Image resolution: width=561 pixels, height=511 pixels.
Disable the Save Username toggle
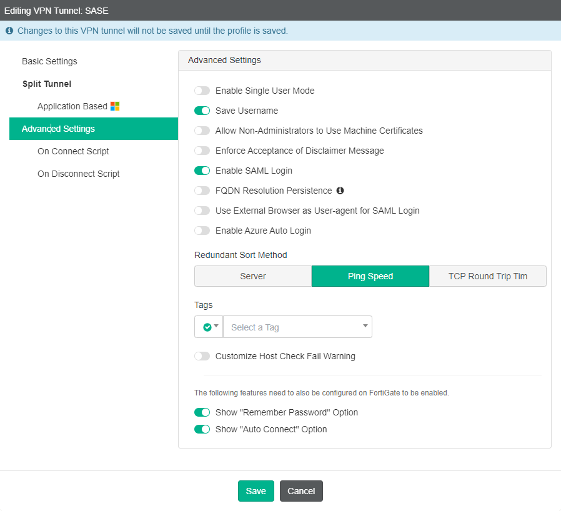[202, 111]
